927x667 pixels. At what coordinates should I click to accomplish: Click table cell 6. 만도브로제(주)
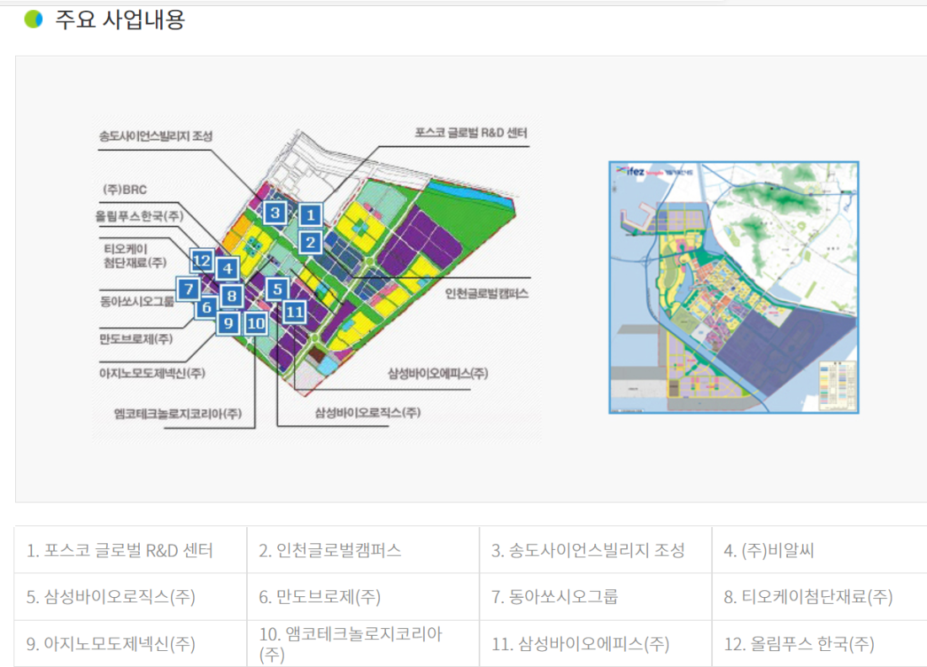coord(363,597)
